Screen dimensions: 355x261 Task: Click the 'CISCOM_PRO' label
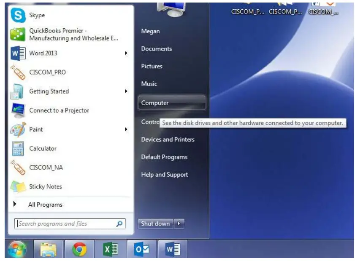48,72
